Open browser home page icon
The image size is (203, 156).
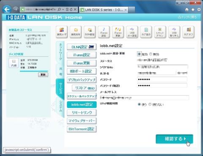tap(187, 10)
